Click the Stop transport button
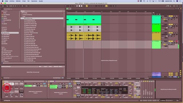The width and height of the screenshot is (183, 103). click(79, 6)
